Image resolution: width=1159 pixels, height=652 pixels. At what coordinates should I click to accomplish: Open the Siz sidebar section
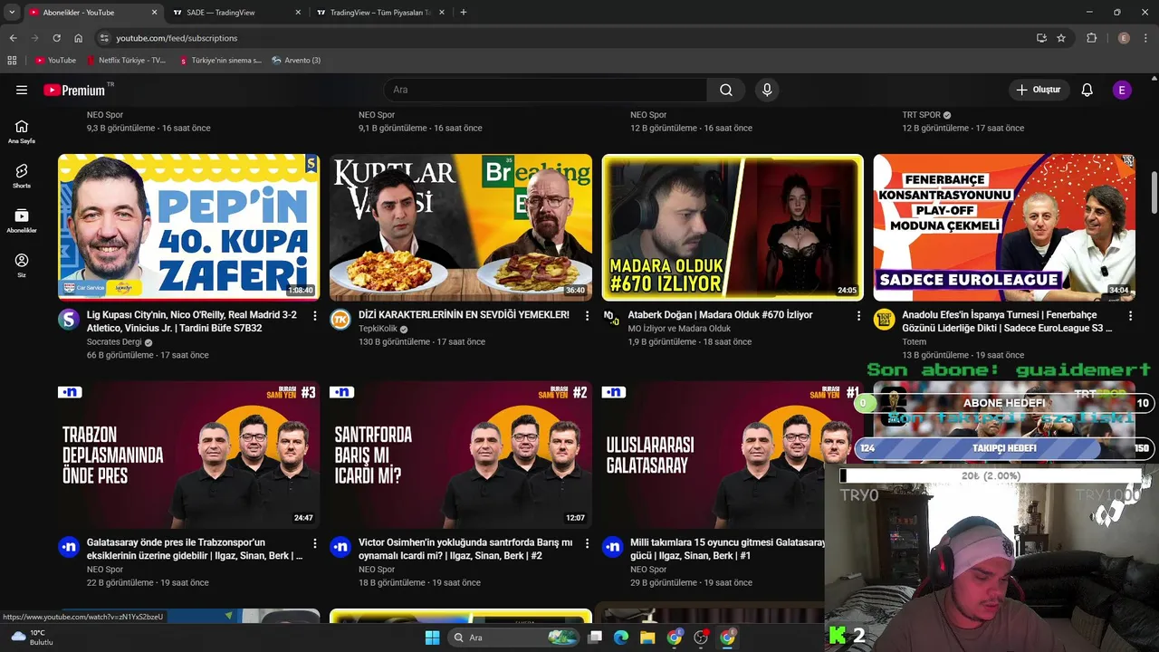coord(22,265)
